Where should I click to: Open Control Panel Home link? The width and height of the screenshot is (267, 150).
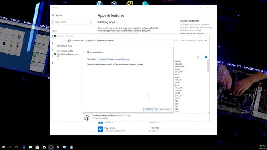65,46
